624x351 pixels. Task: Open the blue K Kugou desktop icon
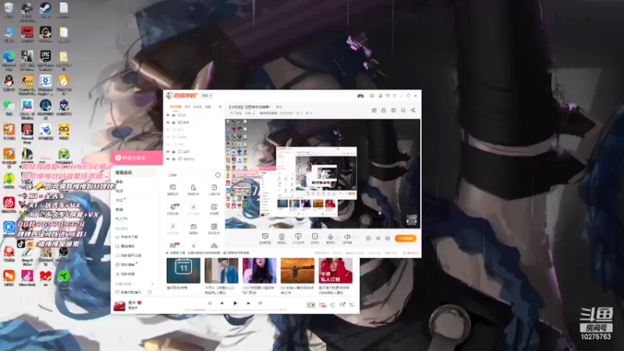(x=9, y=227)
